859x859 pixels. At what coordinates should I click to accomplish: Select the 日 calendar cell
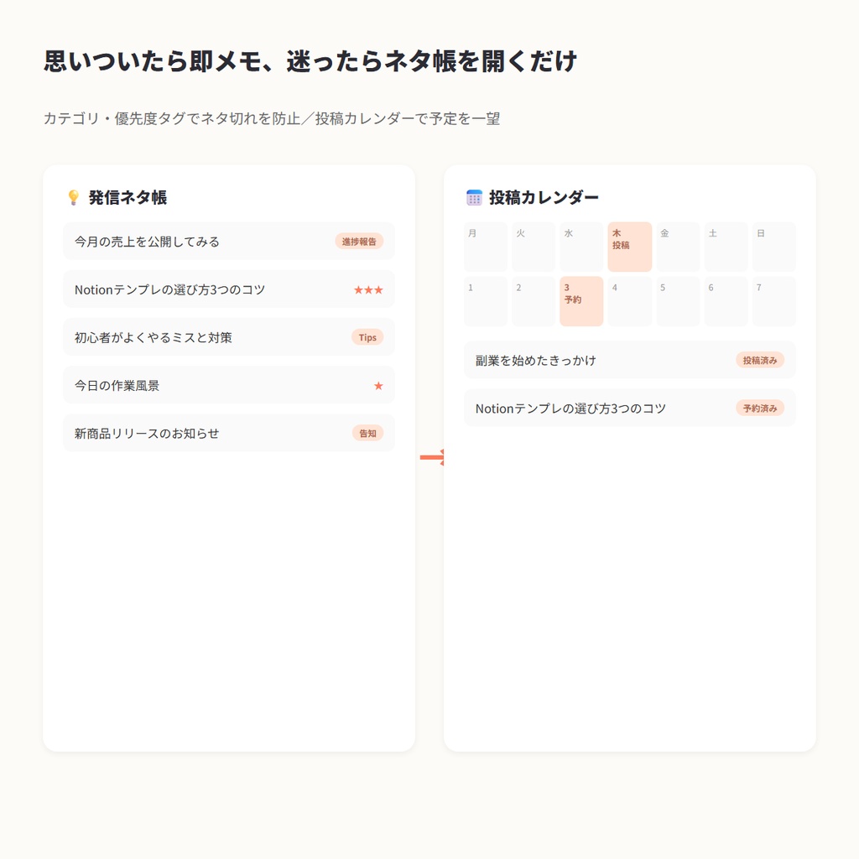774,247
